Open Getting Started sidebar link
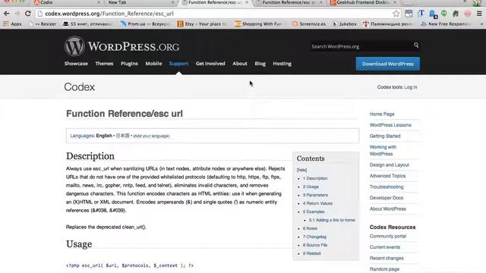The width and height of the screenshot is (486, 273). click(x=385, y=136)
